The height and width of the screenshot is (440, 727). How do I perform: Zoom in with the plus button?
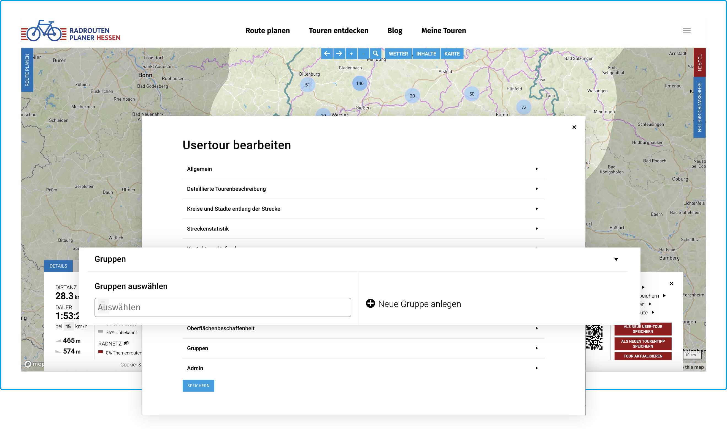coord(351,54)
